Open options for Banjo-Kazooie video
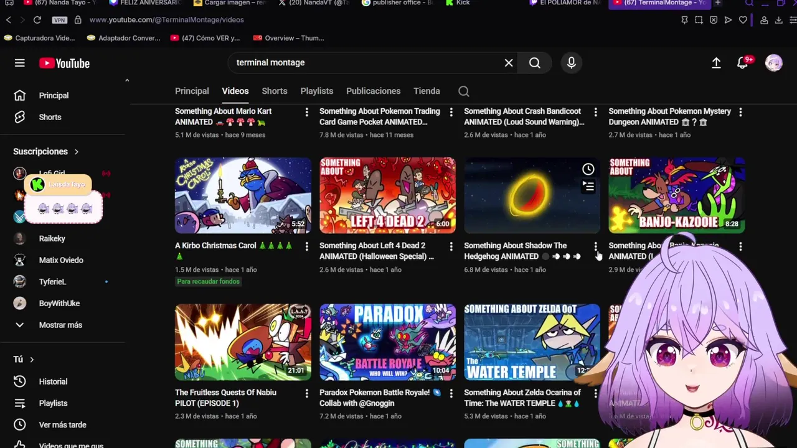Screen dimensions: 797x448 tap(740, 246)
